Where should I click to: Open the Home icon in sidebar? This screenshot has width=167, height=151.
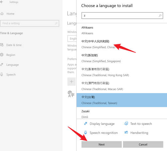[2, 14]
